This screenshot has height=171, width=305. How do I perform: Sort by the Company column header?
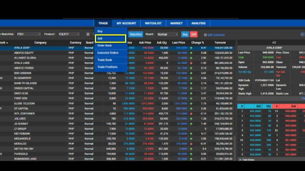point(40,43)
